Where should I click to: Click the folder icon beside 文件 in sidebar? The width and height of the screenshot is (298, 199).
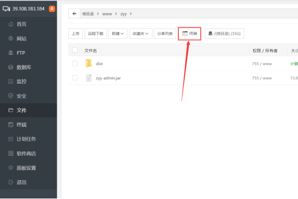tap(11, 110)
